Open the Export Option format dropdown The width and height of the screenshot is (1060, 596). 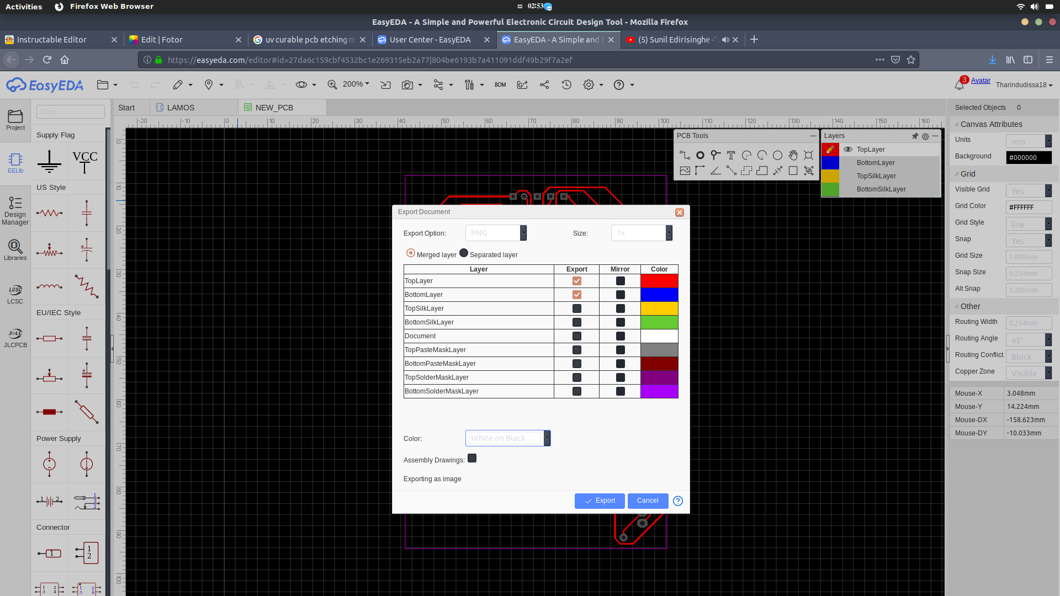point(523,233)
